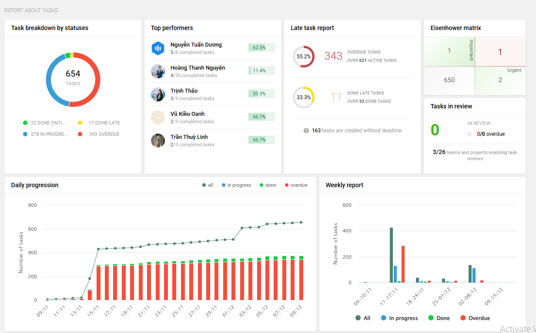Click the '11 DONE LATE' yellow legend item
The height and width of the screenshot is (333, 536).
click(99, 123)
